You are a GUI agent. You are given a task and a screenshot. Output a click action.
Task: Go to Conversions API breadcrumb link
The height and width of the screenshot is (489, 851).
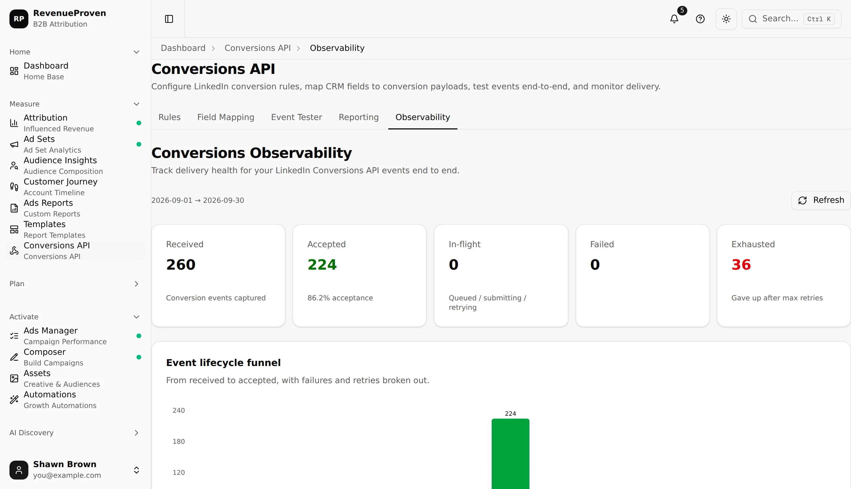coord(257,48)
